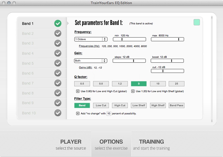This screenshot has height=157, width=223.
Task: Toggle the Band 7 checkmark icon
Action: click(x=58, y=83)
